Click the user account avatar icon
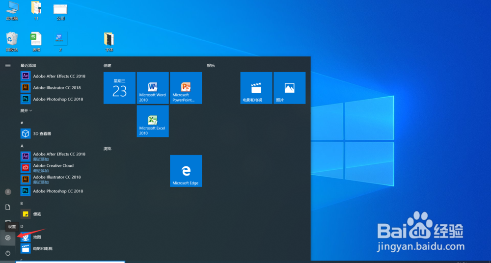The width and height of the screenshot is (491, 263). [8, 192]
